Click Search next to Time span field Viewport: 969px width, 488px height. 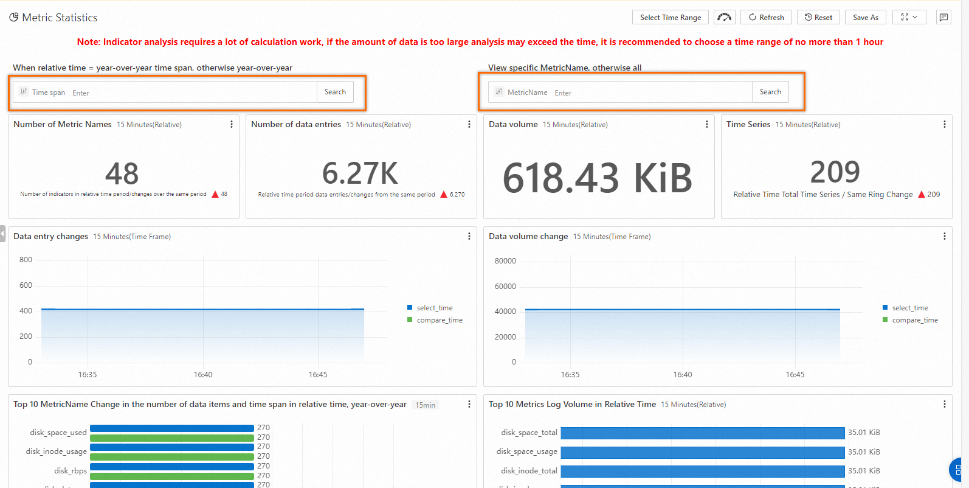tap(335, 92)
